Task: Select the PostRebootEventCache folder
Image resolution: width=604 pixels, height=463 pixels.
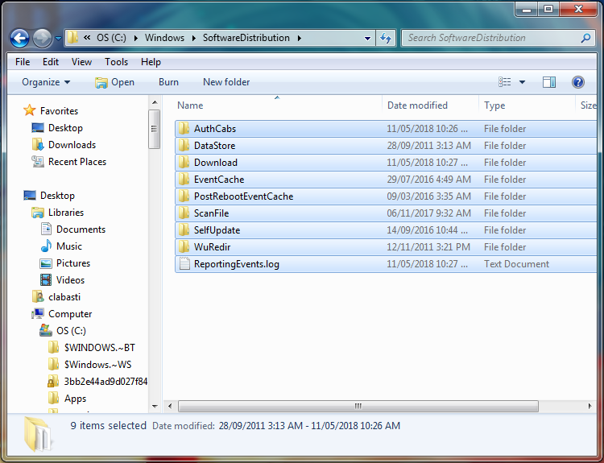Action: pyautogui.click(x=386, y=196)
